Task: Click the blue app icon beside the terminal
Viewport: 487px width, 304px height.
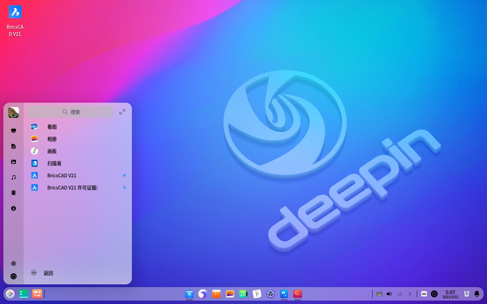Action: [x=284, y=294]
